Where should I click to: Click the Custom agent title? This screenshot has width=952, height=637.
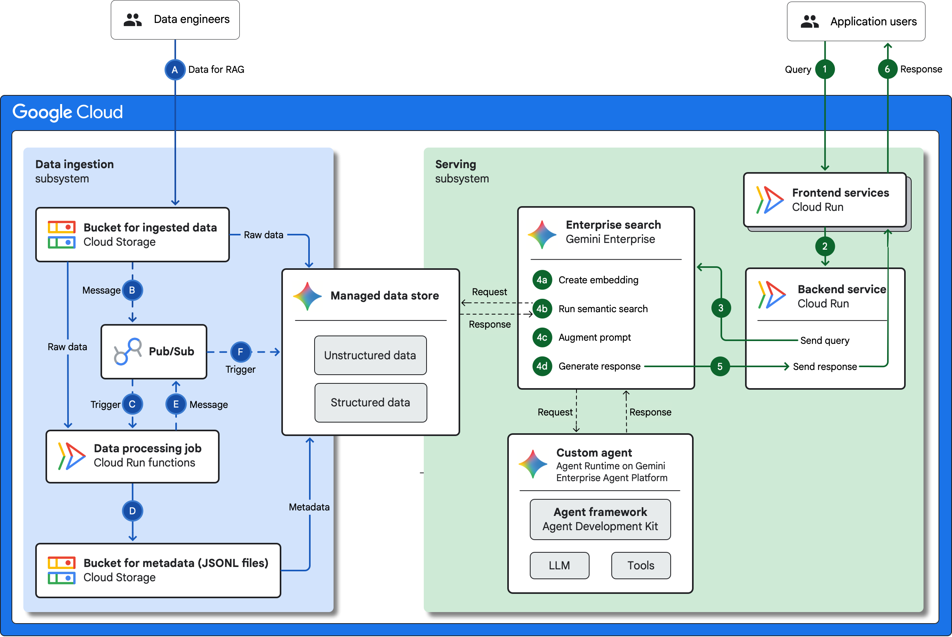tap(594, 453)
